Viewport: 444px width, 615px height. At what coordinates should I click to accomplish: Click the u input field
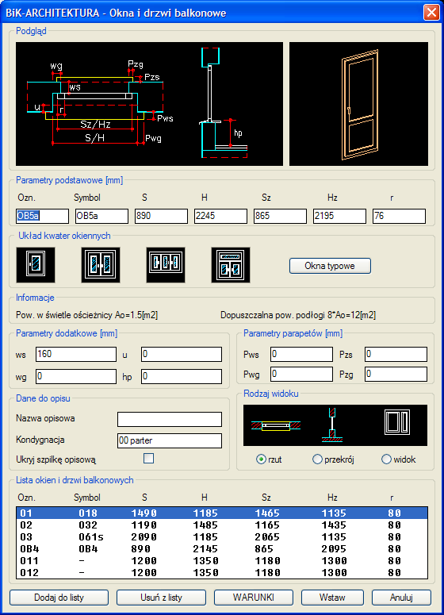click(182, 354)
